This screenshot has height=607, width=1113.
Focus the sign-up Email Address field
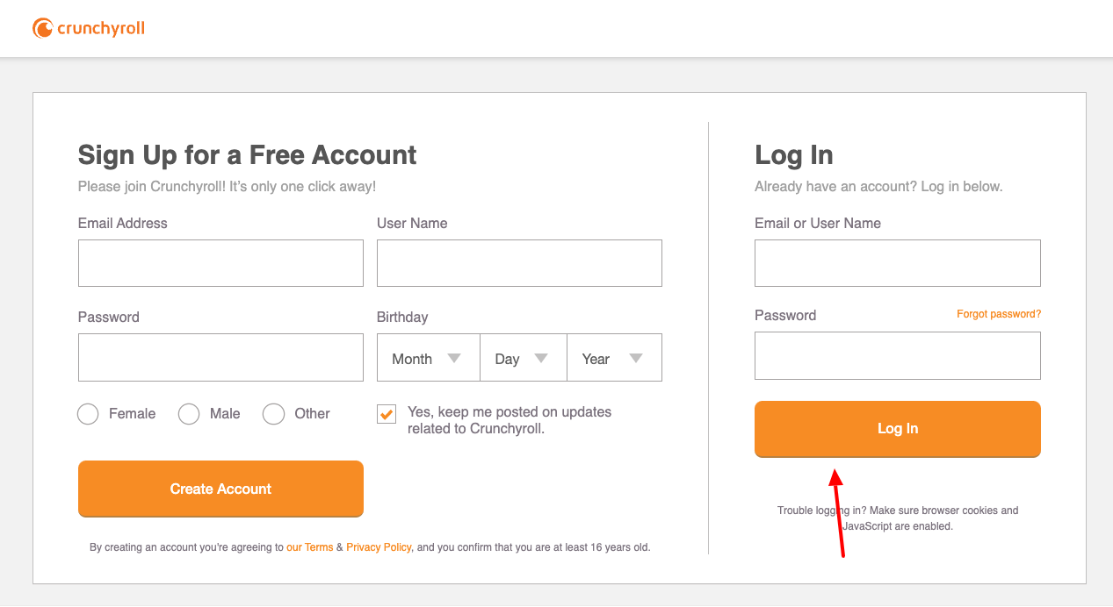[220, 263]
